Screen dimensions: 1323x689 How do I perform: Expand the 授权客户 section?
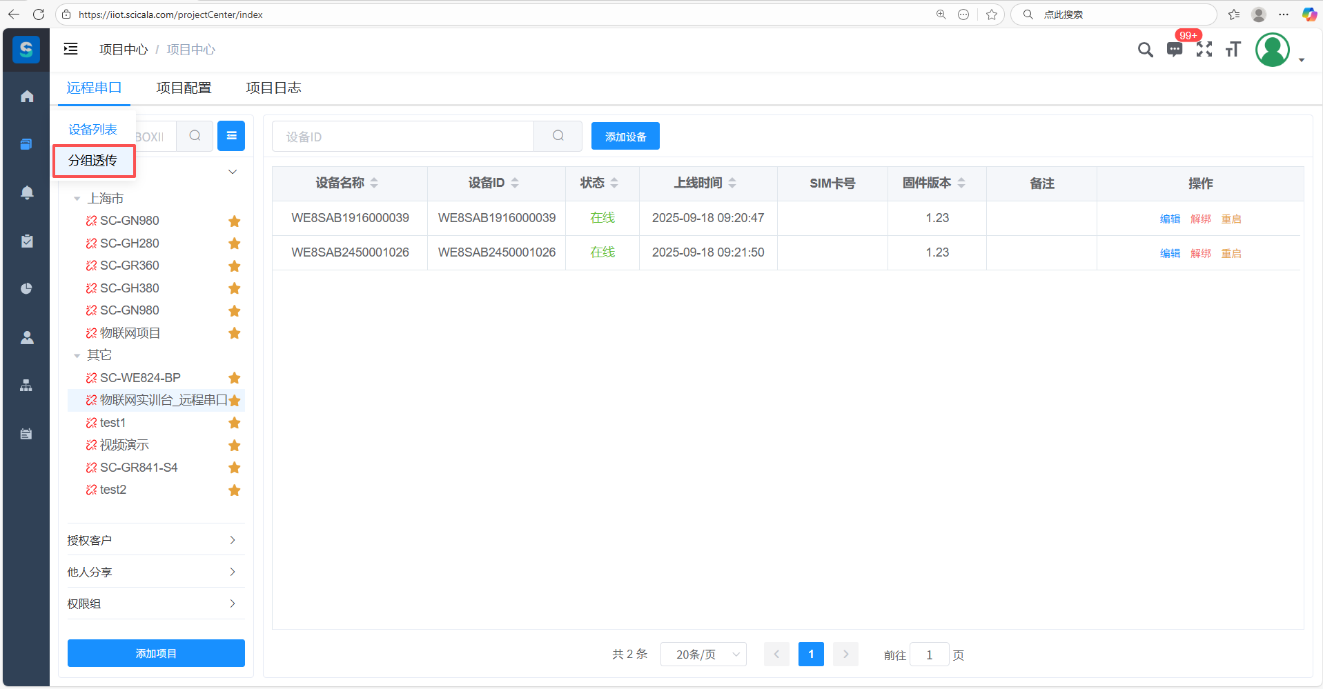point(155,540)
